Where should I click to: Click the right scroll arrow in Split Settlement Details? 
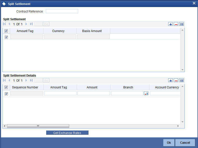click(x=178, y=126)
